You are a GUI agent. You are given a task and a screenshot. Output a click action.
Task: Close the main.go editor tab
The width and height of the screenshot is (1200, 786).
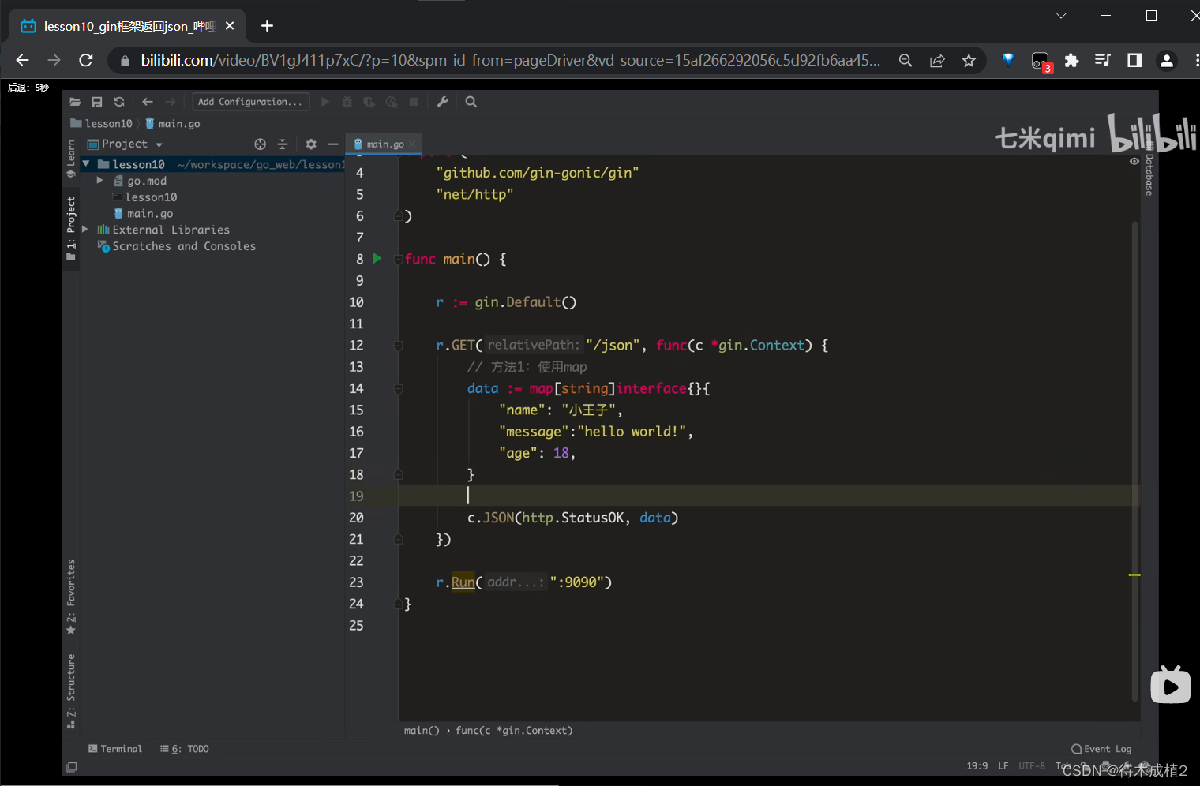coord(412,144)
